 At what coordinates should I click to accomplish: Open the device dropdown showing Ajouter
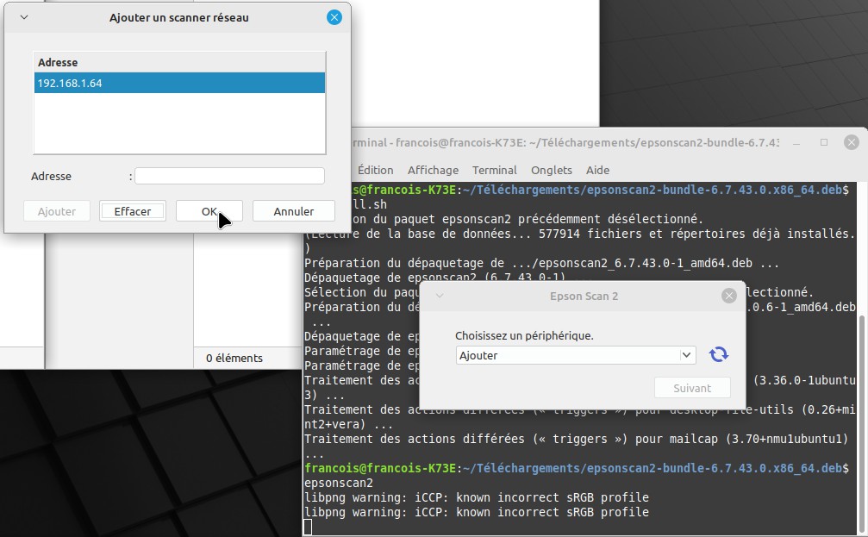pos(576,355)
